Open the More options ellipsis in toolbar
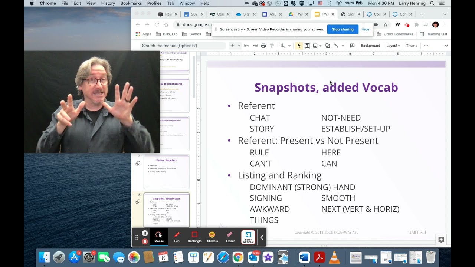The width and height of the screenshot is (475, 267). [426, 46]
